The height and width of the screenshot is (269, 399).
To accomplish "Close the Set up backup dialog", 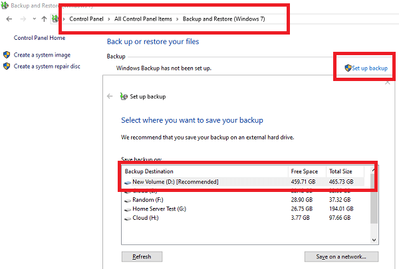I will coord(387,82).
